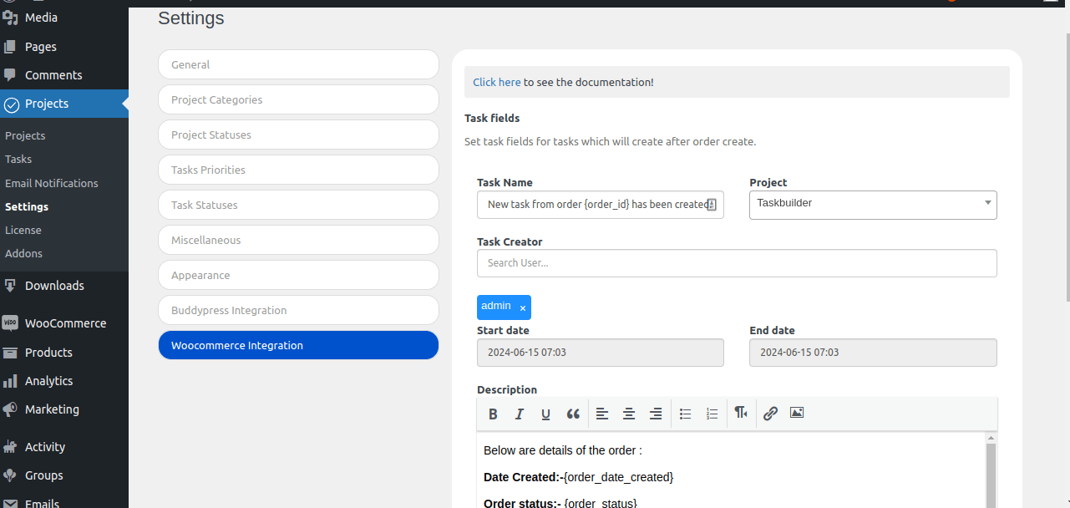Open the General settings tab
The image size is (1070, 508).
point(298,64)
